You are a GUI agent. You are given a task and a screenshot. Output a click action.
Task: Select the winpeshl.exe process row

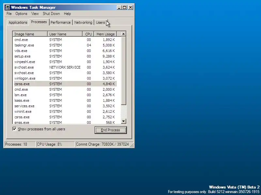66,62
